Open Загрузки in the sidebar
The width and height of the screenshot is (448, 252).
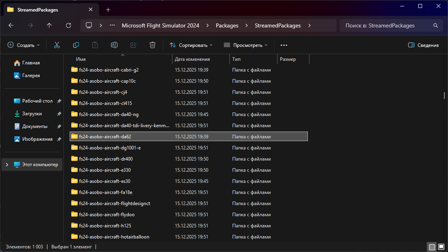pos(32,114)
